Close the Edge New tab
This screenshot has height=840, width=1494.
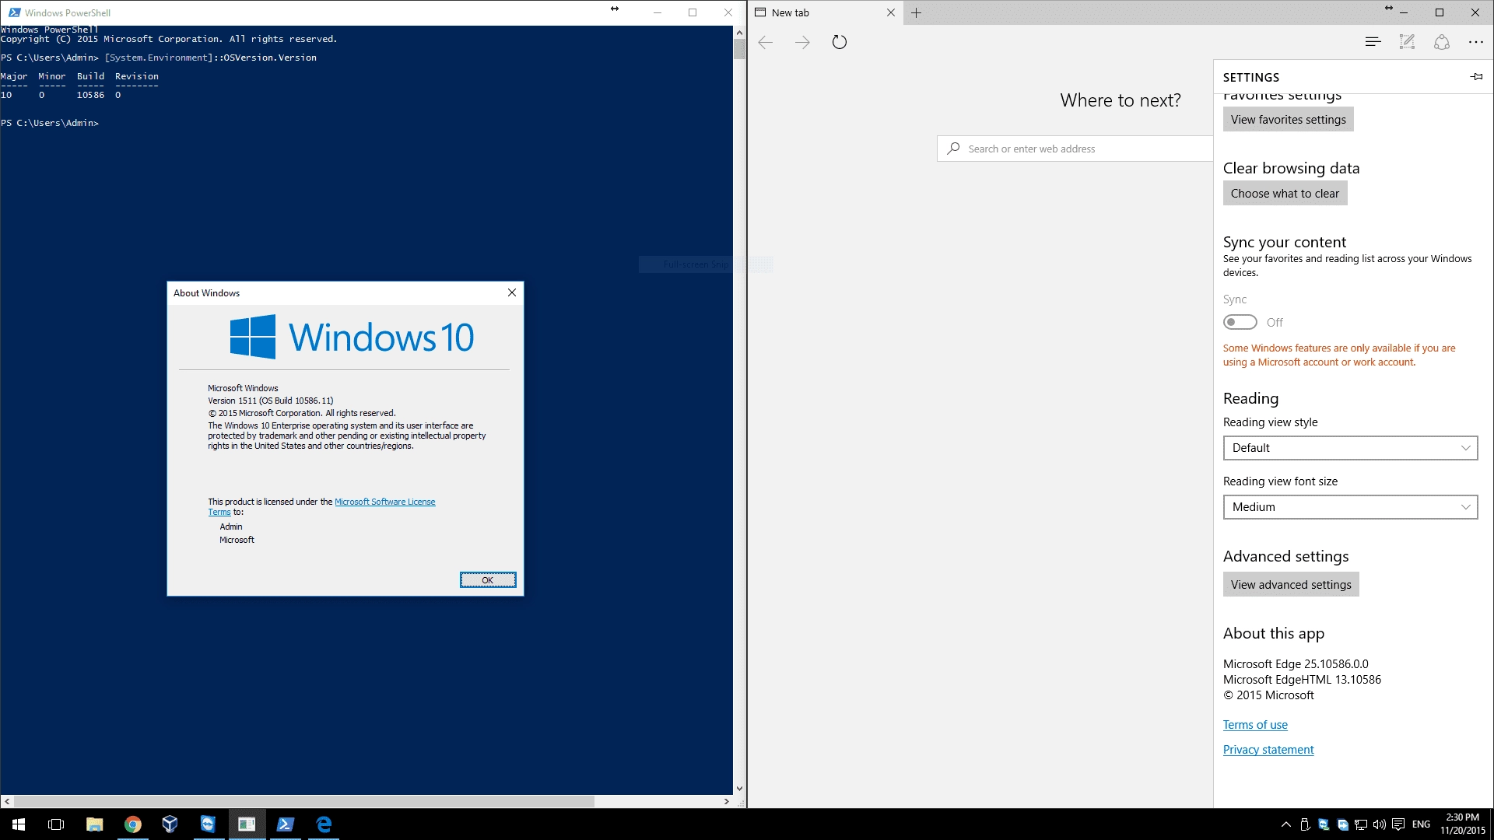(x=891, y=12)
